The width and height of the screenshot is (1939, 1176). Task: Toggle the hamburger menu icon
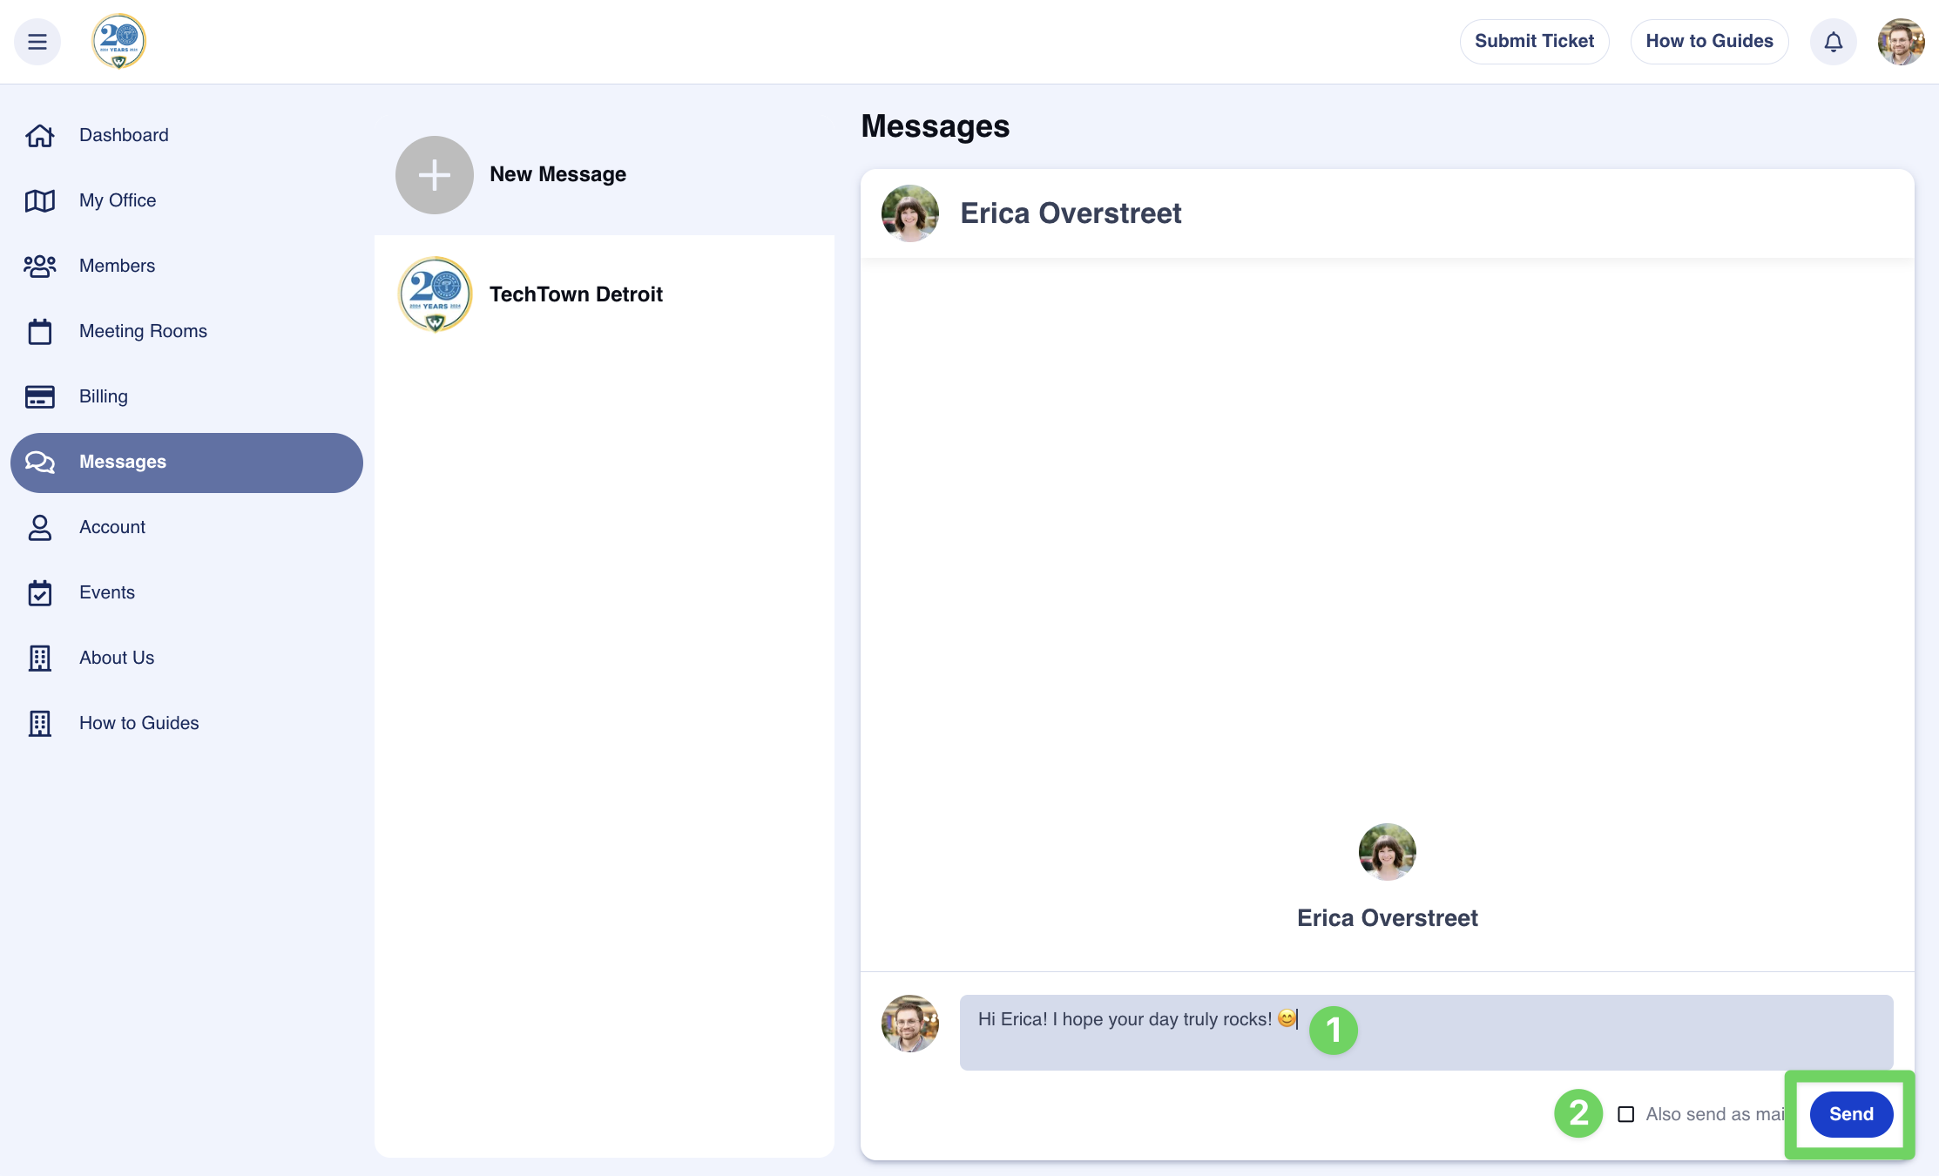point(37,42)
